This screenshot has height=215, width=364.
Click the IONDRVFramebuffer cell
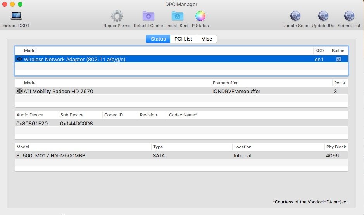pyautogui.click(x=236, y=92)
